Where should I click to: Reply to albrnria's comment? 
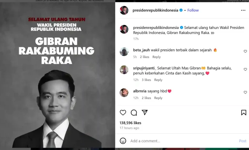[158, 98]
